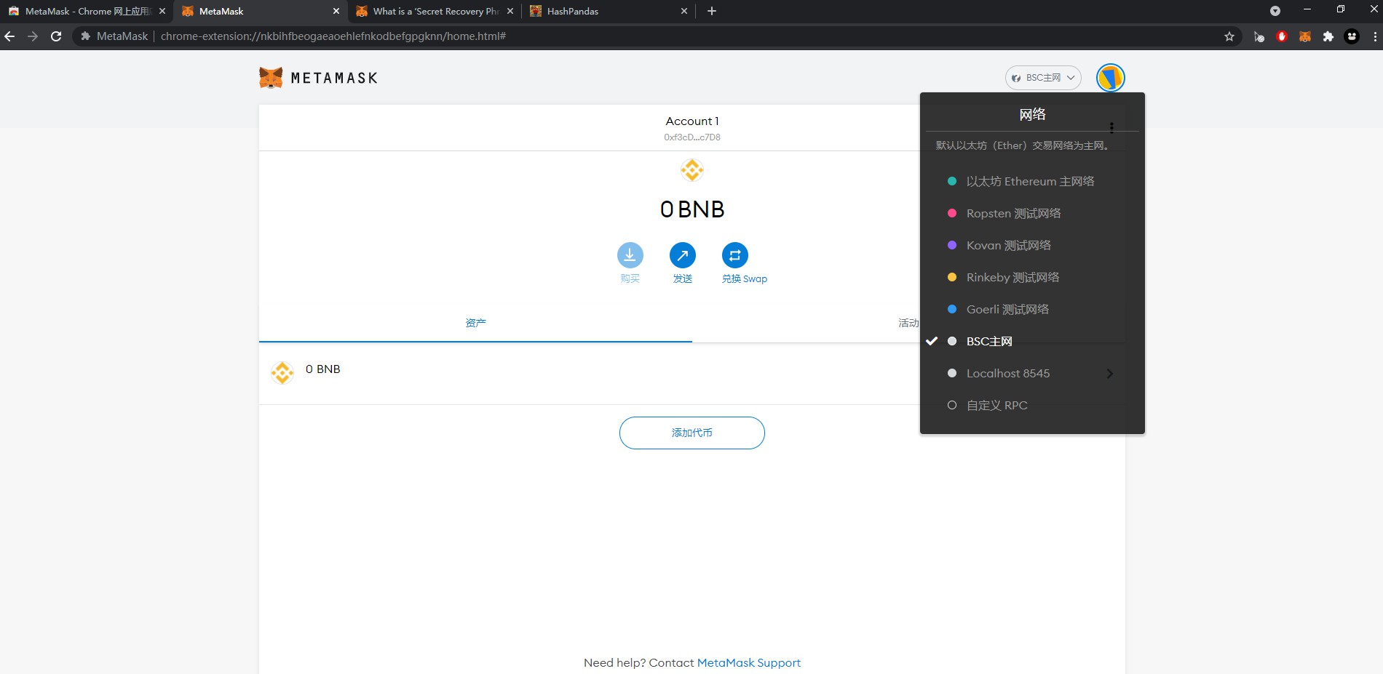
Task: Go back in browser history
Action: pyautogui.click(x=10, y=36)
